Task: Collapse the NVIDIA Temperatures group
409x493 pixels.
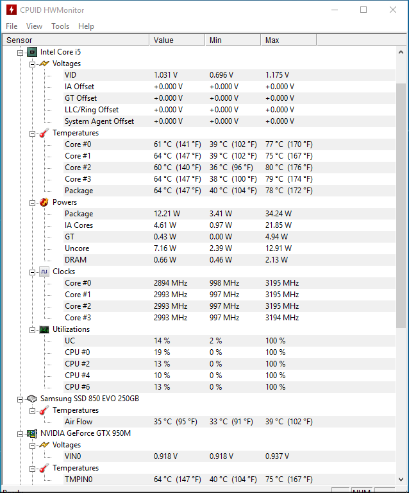Action: pos(32,469)
